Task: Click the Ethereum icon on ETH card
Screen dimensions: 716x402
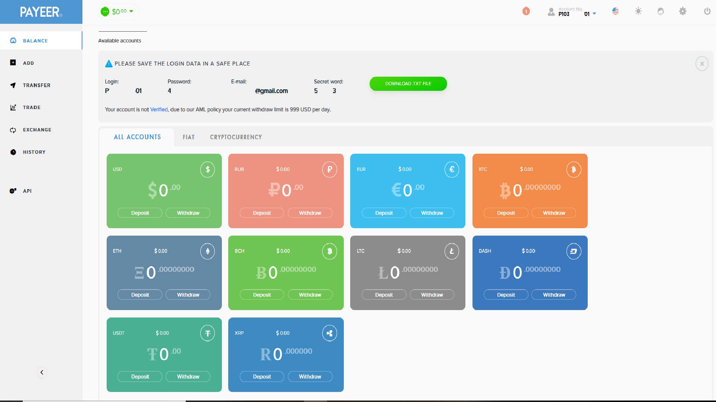Action: [207, 251]
